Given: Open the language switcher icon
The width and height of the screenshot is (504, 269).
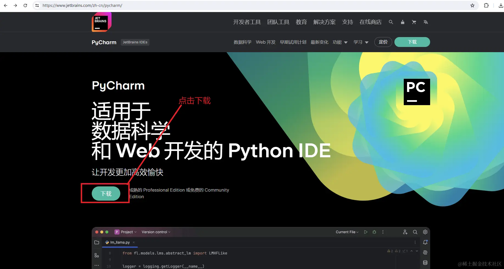Looking at the screenshot, I should (x=425, y=22).
